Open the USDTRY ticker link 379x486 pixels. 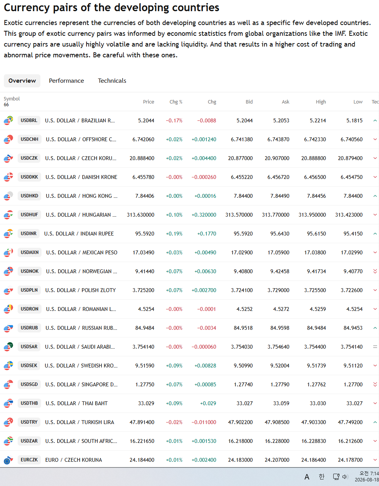(29, 422)
